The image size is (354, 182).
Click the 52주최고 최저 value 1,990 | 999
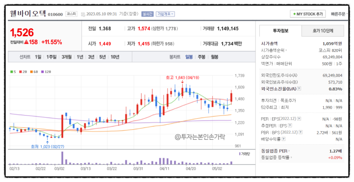coord(332,107)
